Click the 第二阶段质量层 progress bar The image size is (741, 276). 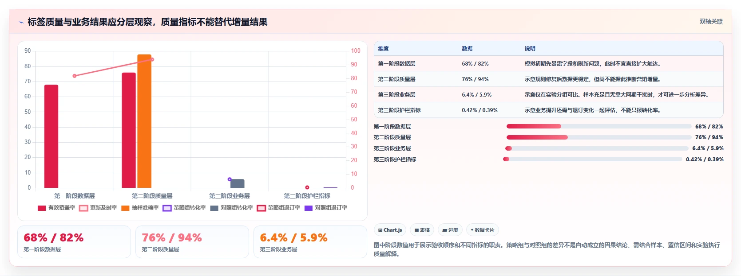click(x=599, y=137)
